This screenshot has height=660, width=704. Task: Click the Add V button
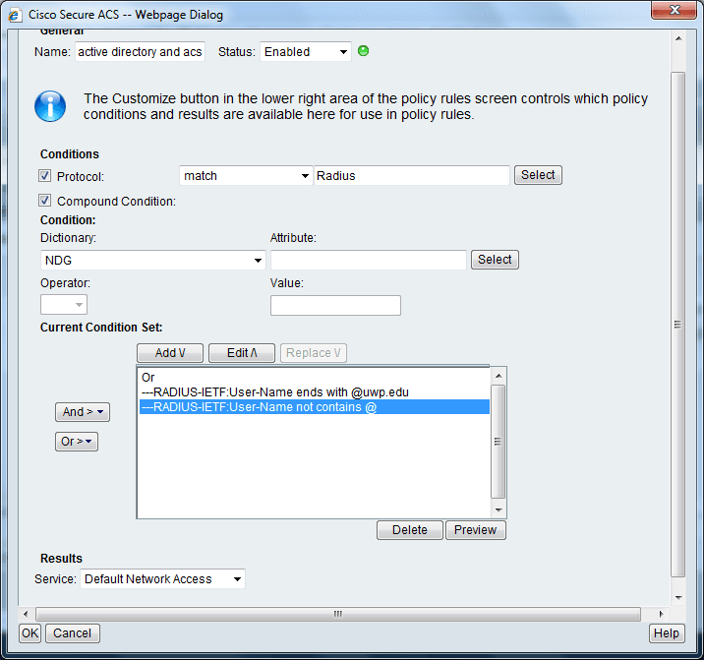coord(170,353)
